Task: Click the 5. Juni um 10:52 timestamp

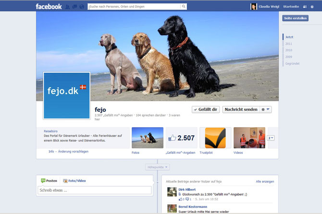Action: pyautogui.click(x=206, y=199)
